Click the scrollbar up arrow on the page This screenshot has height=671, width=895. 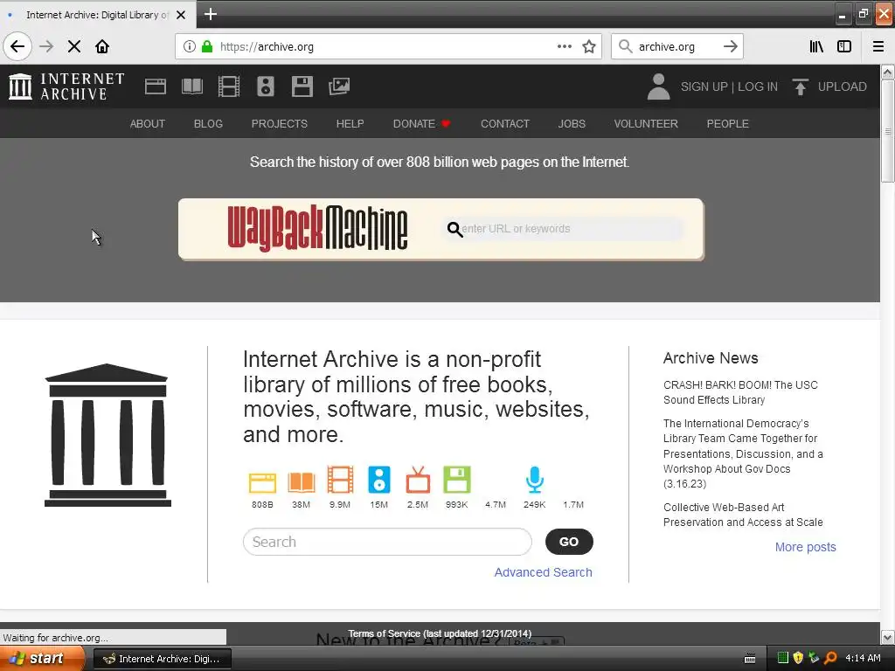coord(887,72)
